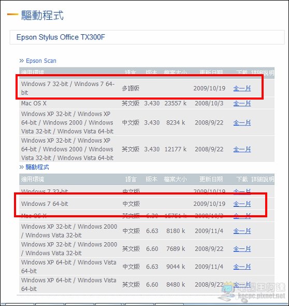
Task: Click 2008/9/22 date in the 8234 k row
Action: click(209, 123)
